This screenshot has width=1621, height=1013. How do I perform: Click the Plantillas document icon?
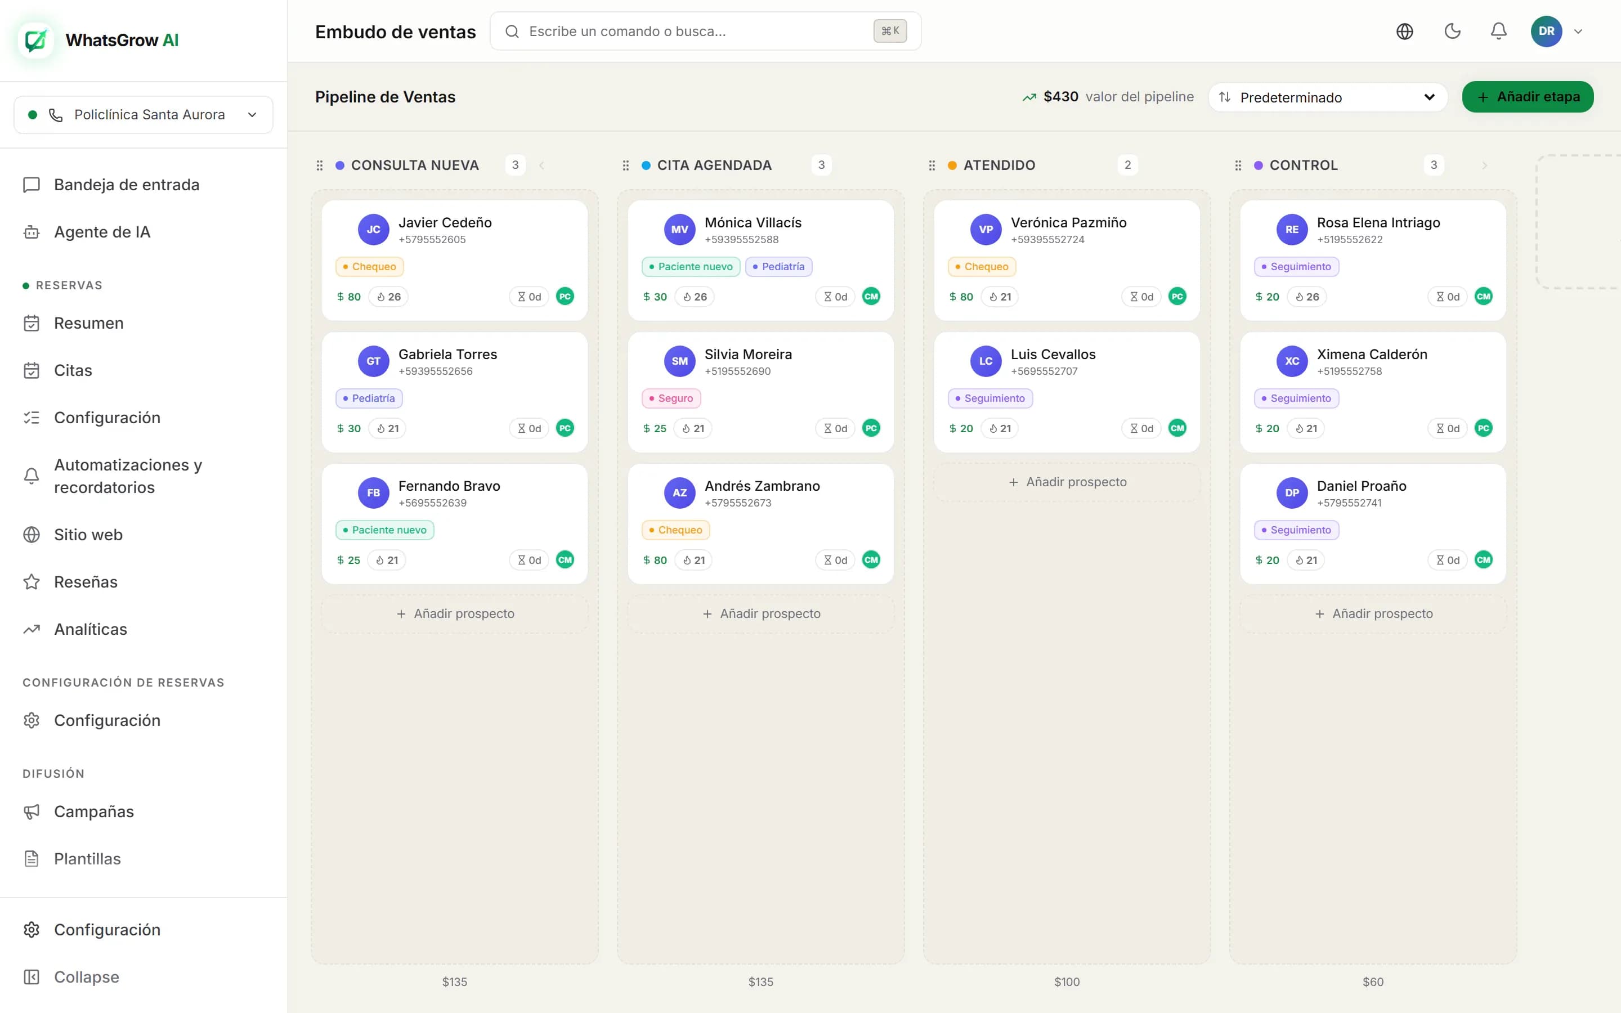coord(32,858)
